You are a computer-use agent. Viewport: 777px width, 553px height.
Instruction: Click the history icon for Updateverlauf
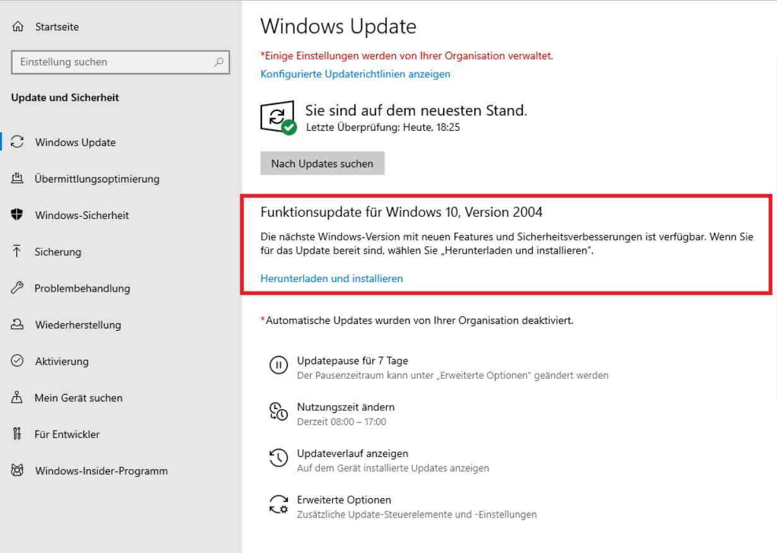(278, 458)
